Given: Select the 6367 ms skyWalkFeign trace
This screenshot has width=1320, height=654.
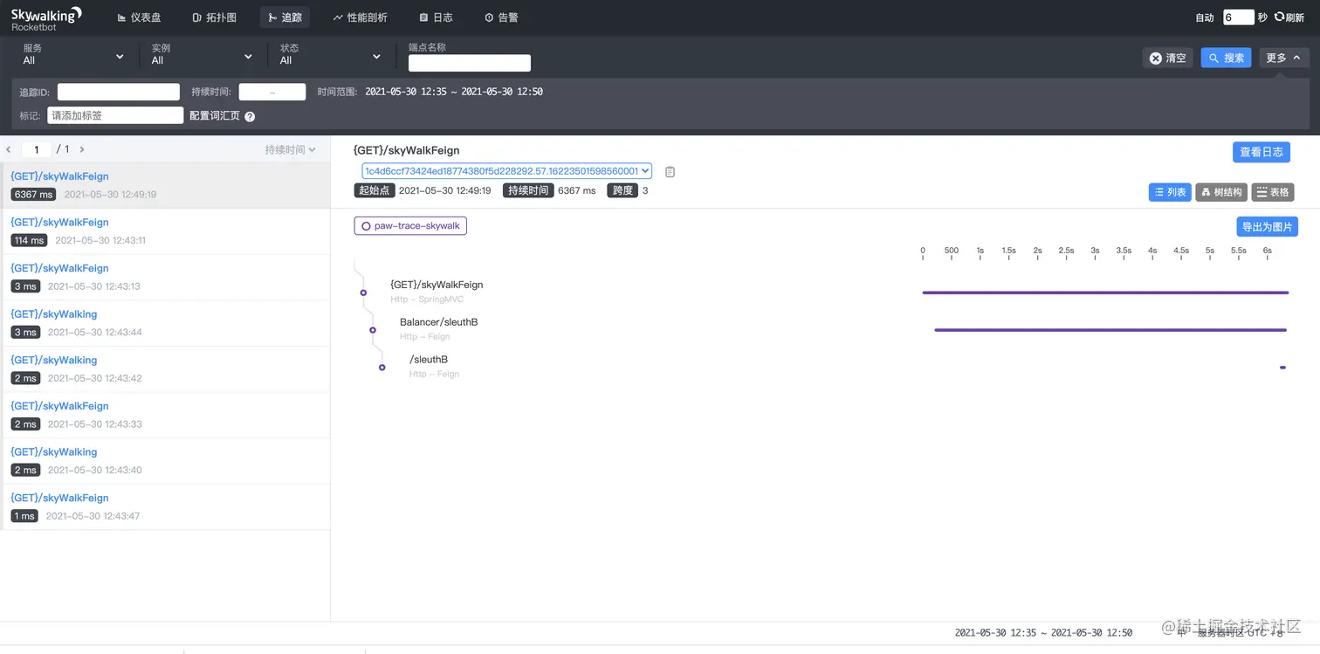Looking at the screenshot, I should tap(165, 185).
